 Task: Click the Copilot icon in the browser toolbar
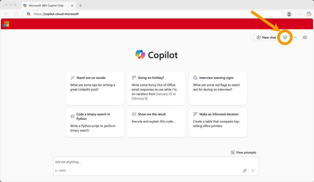coord(309,14)
